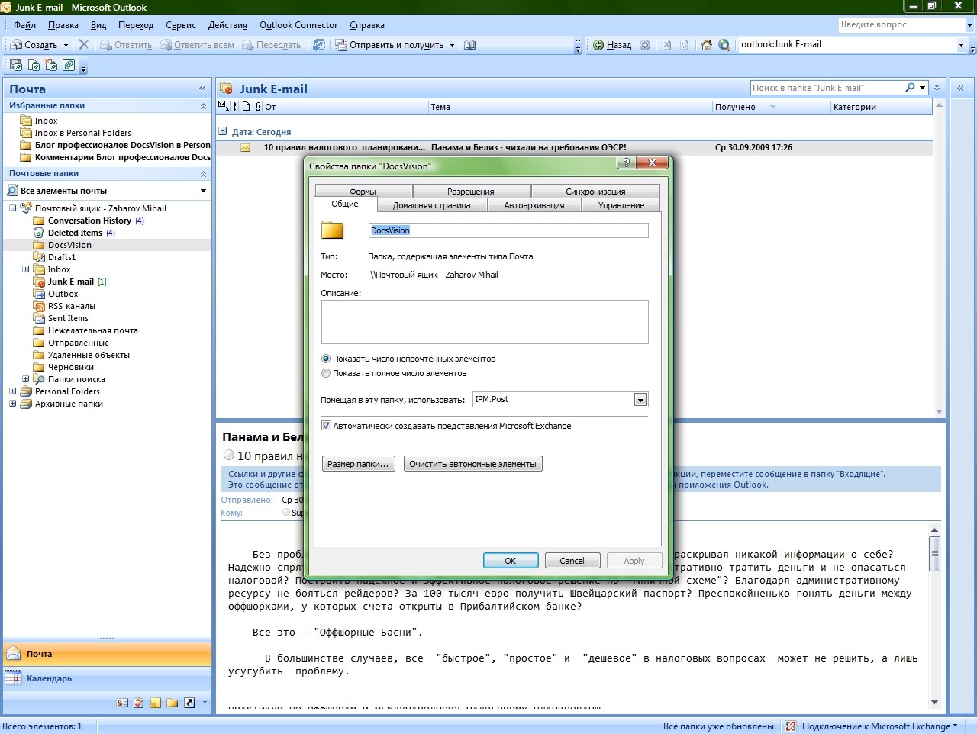Toggle the flag circle next to '10 правил'
The width and height of the screenshot is (977, 734).
[229, 456]
